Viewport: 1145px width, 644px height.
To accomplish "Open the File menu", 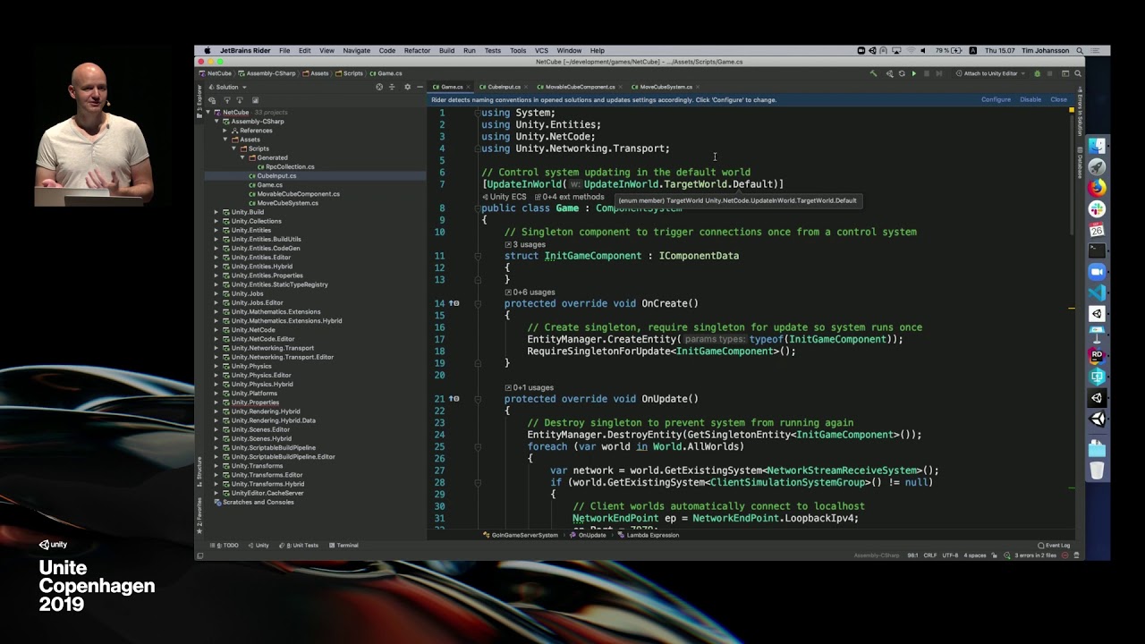I will (x=284, y=51).
